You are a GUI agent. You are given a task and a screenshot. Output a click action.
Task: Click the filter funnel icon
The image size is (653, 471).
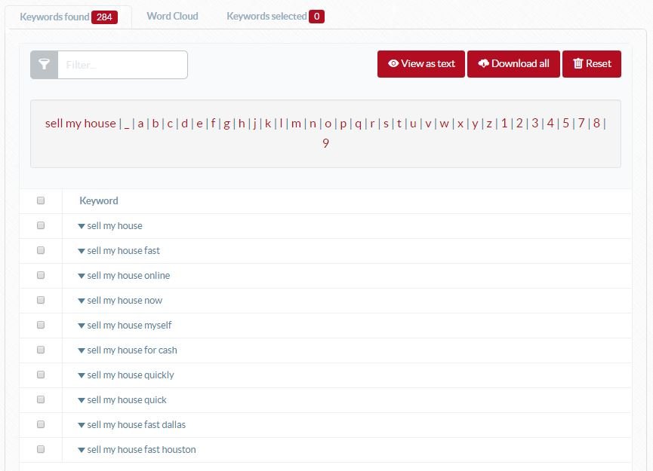44,64
